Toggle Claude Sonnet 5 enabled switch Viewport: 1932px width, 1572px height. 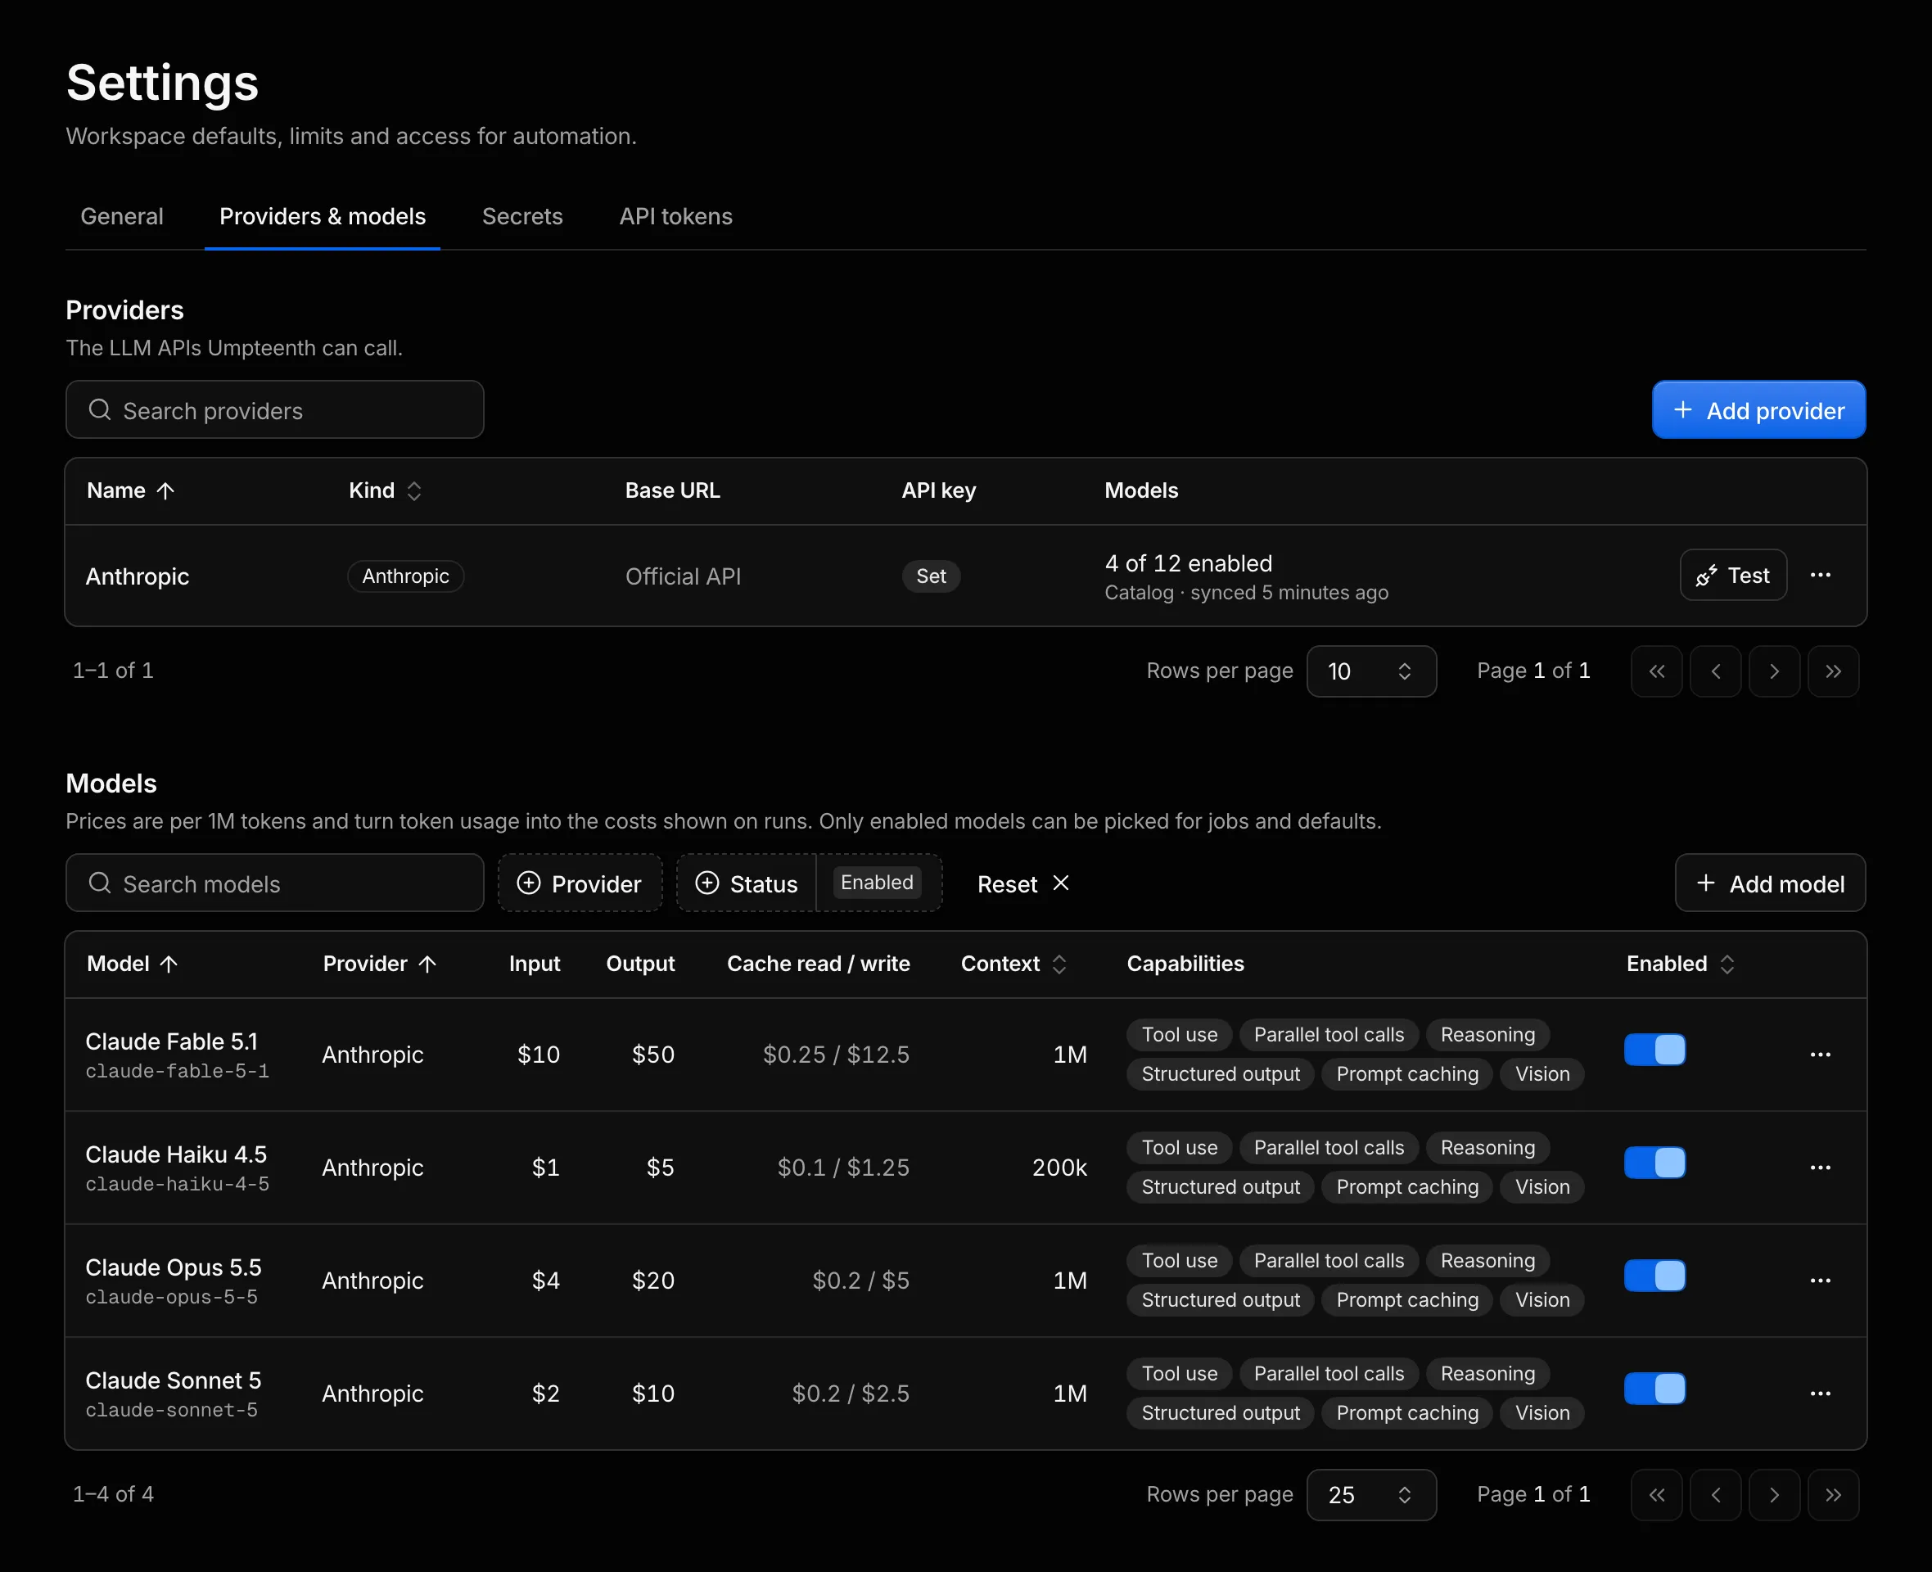click(x=1655, y=1389)
